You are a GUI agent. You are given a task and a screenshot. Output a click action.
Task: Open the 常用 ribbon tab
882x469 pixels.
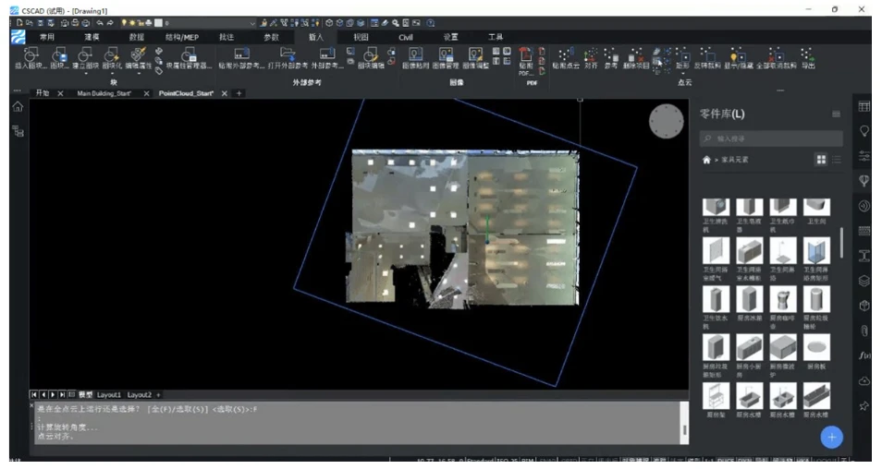[x=46, y=37]
